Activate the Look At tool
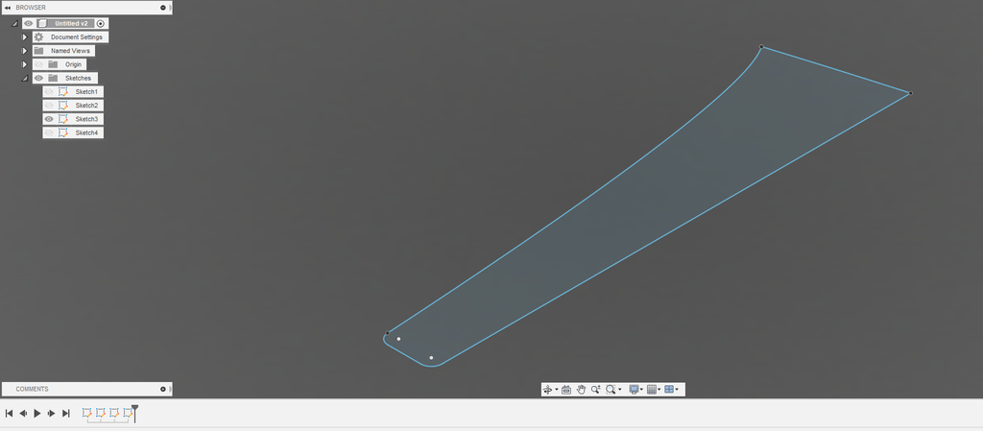Image resolution: width=983 pixels, height=431 pixels. pyautogui.click(x=566, y=390)
